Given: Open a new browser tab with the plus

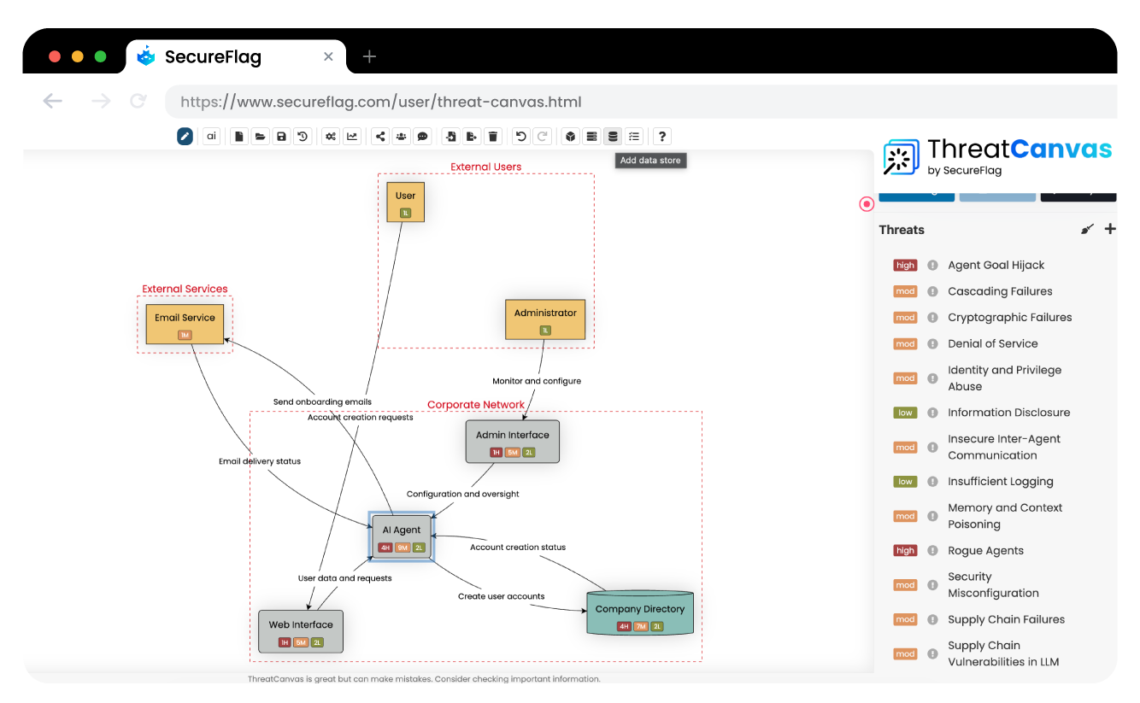Looking at the screenshot, I should (x=368, y=56).
